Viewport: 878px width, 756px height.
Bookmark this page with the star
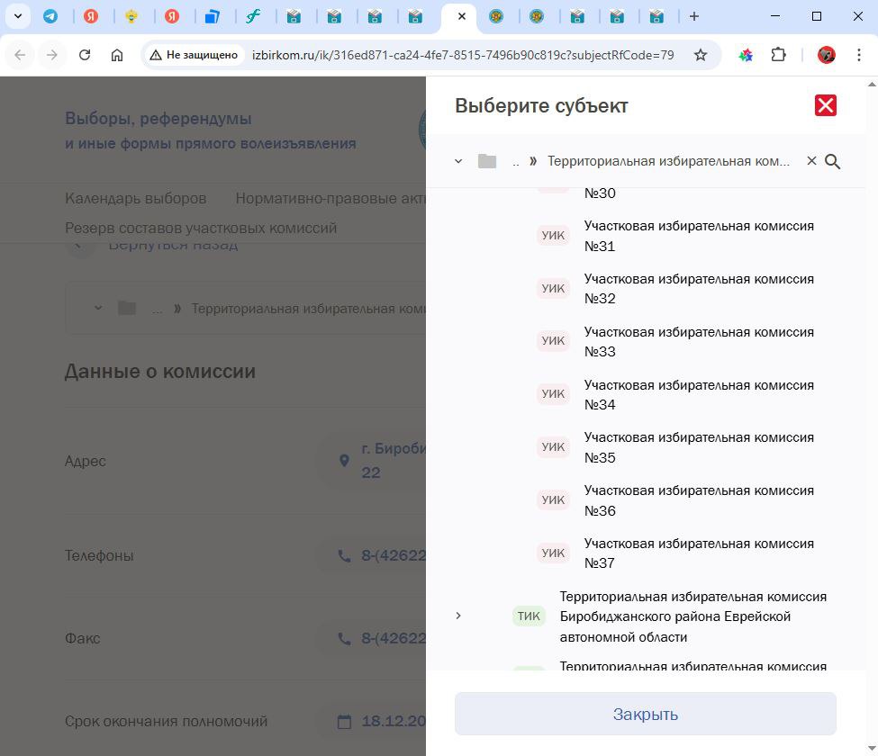point(701,55)
